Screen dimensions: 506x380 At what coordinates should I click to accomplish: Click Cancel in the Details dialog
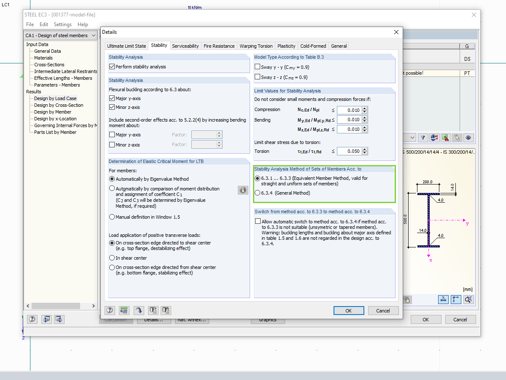(383, 311)
